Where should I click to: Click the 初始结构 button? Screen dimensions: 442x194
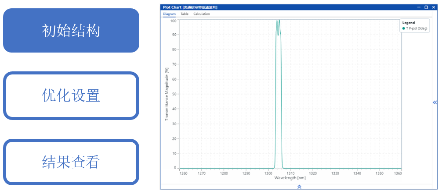click(x=71, y=31)
